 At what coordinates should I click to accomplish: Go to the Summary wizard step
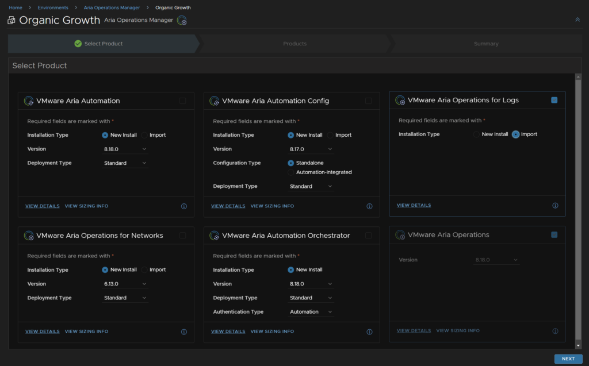click(486, 44)
